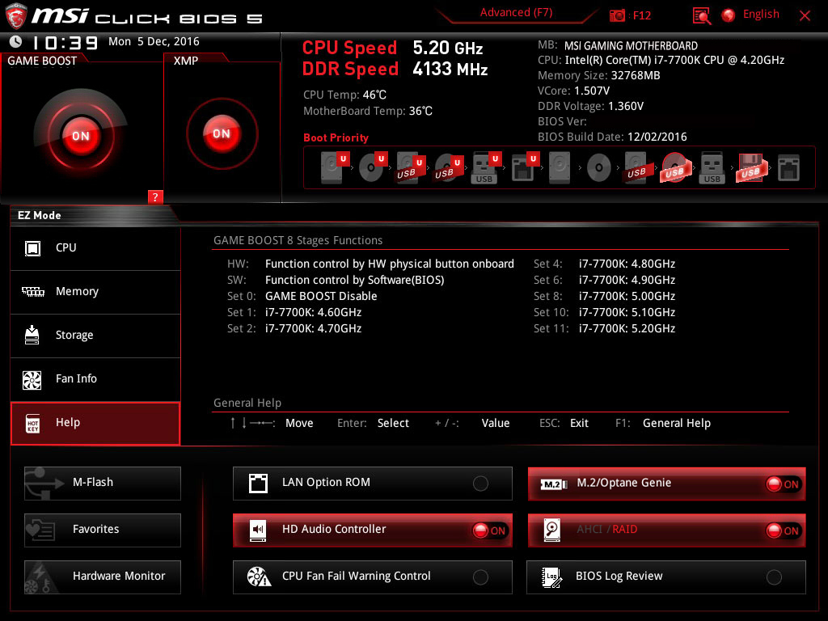Click the 'F1: General Help' hint
The height and width of the screenshot is (621, 828).
coord(663,424)
